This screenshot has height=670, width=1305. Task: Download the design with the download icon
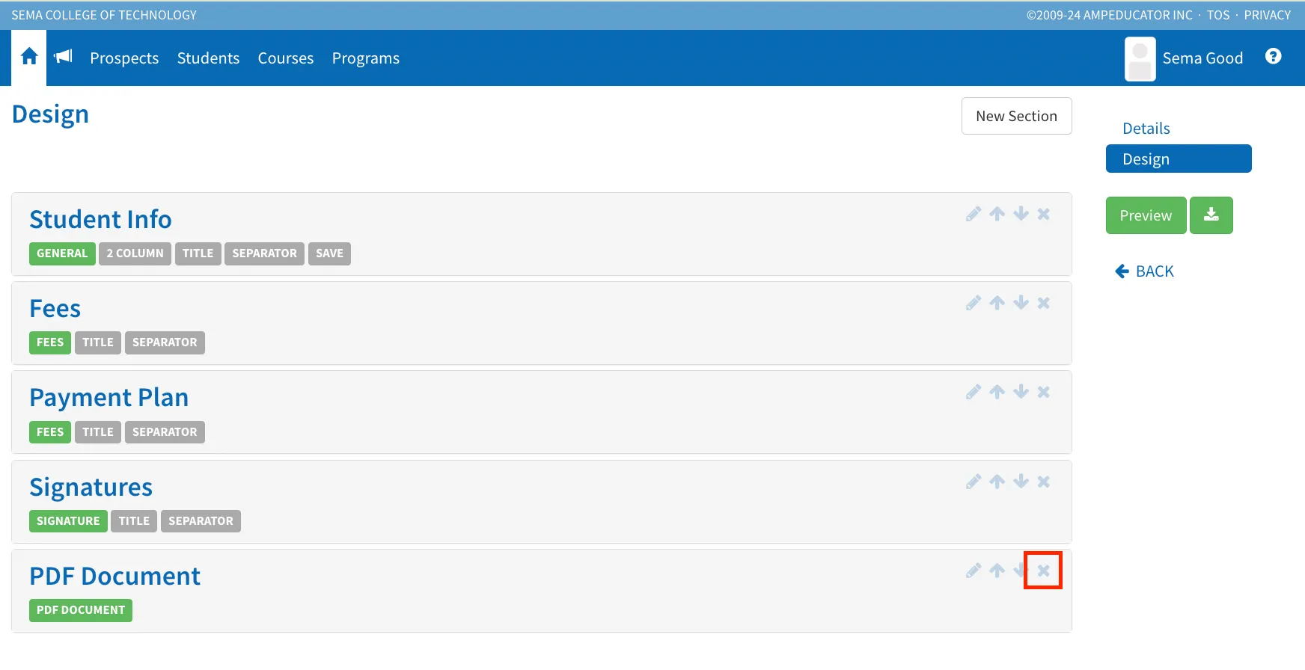pos(1211,215)
